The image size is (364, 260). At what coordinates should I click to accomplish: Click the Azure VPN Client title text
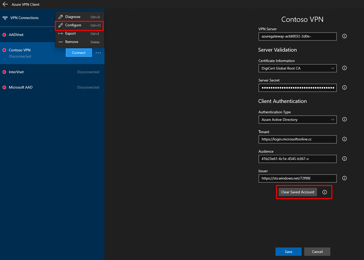point(25,4)
